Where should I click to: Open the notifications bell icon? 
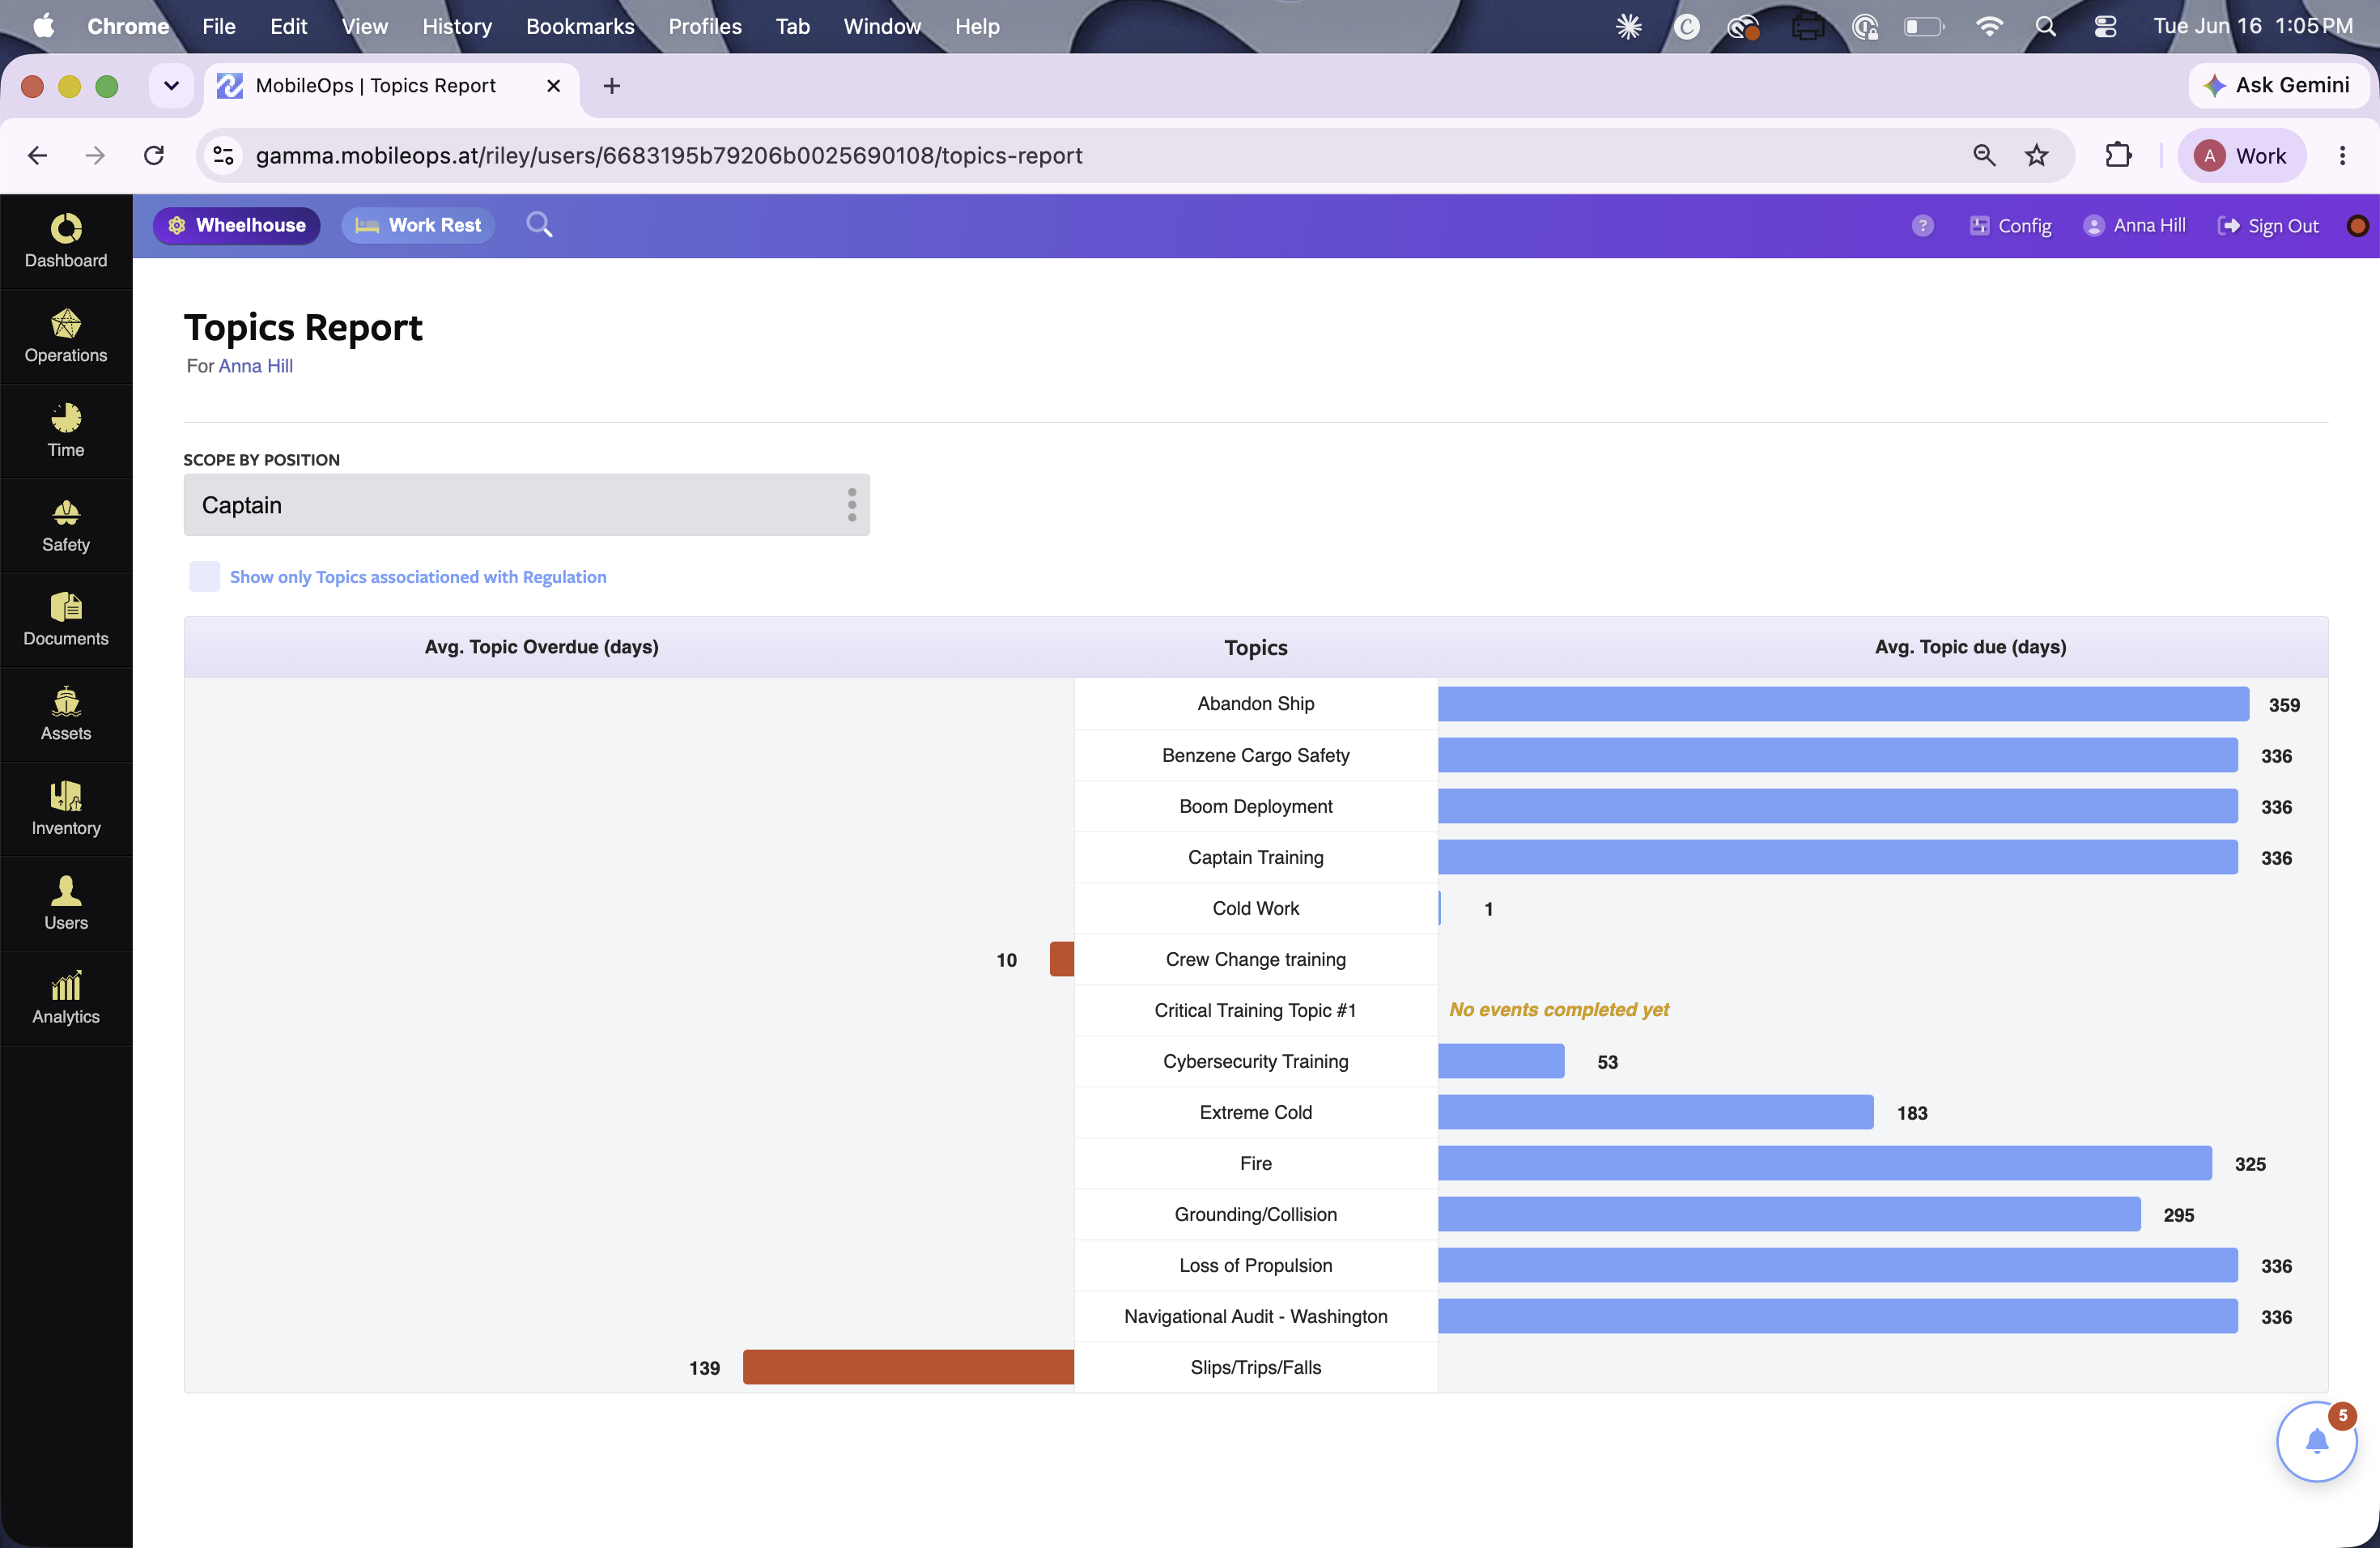(x=2317, y=1441)
